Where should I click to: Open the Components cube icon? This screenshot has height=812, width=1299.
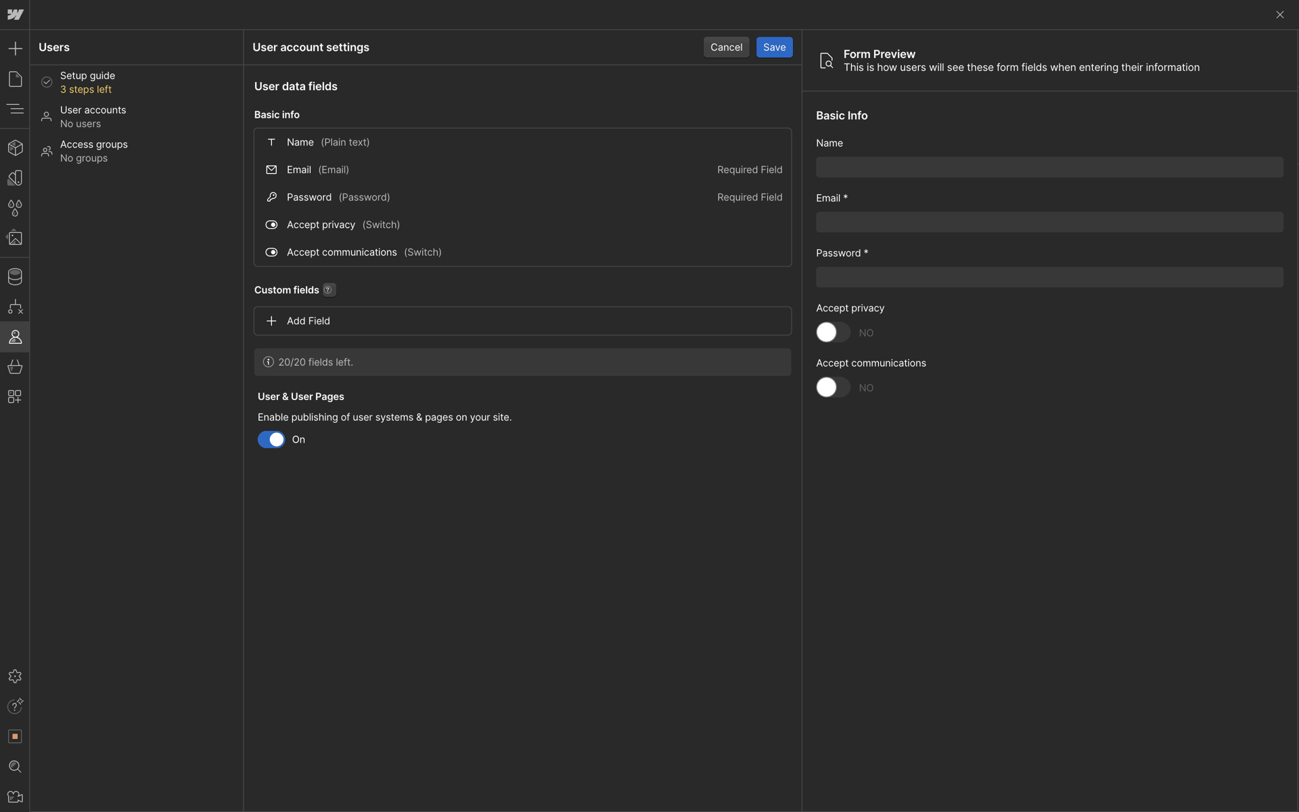(15, 148)
